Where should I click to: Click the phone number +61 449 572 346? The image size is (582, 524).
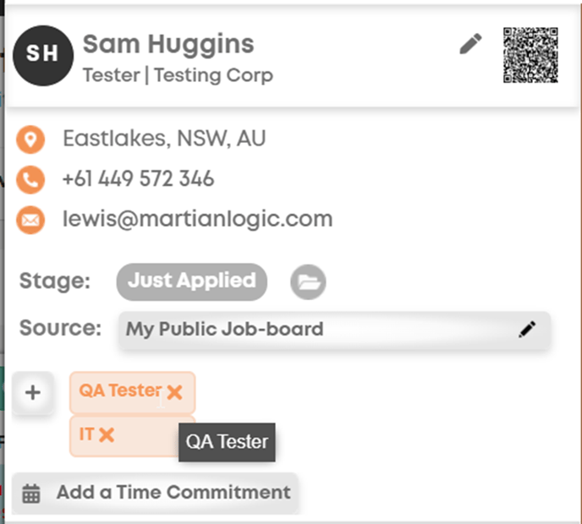(139, 178)
